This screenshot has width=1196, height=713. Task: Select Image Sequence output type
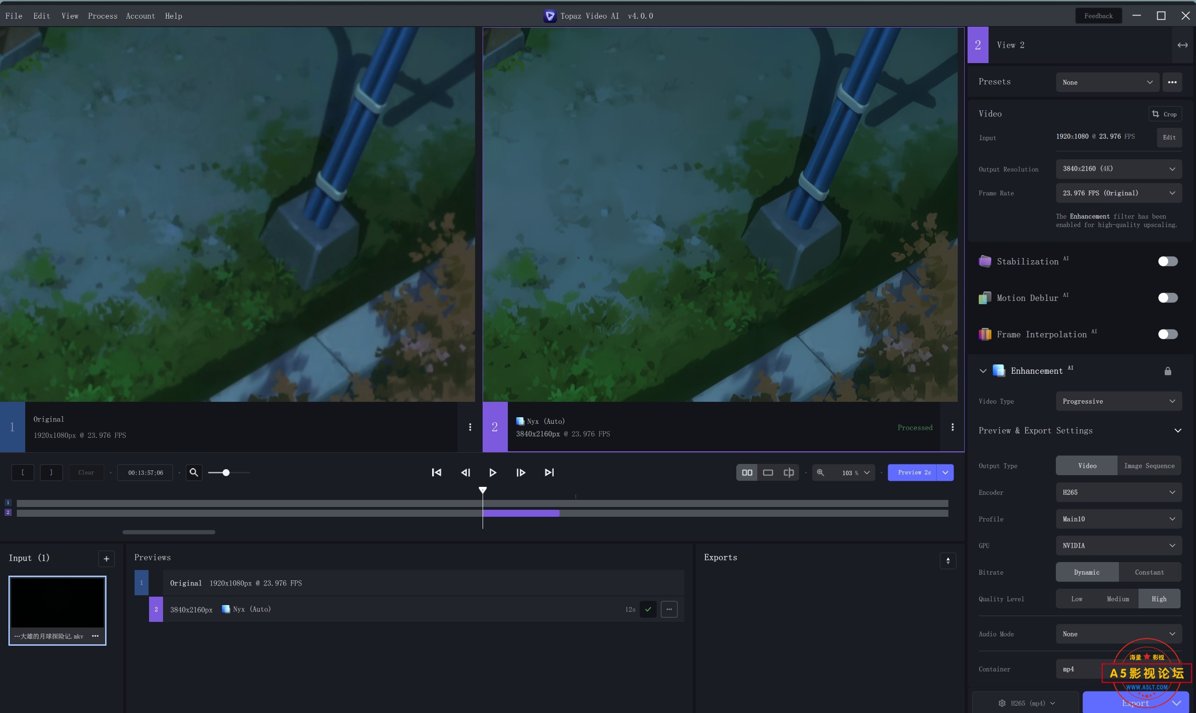1149,465
